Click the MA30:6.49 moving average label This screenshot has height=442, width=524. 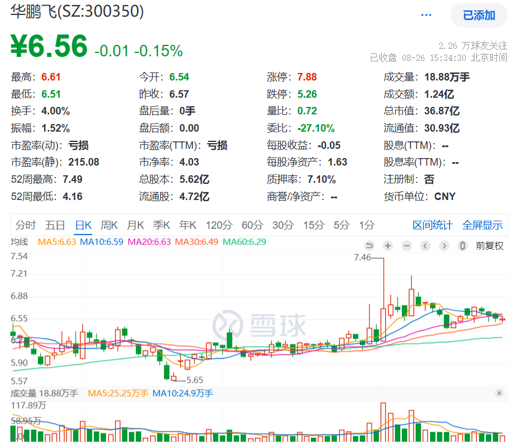pos(196,242)
